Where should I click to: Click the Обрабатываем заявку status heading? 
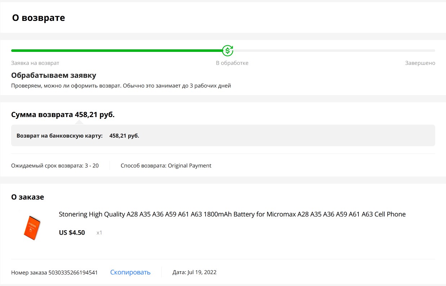[54, 75]
